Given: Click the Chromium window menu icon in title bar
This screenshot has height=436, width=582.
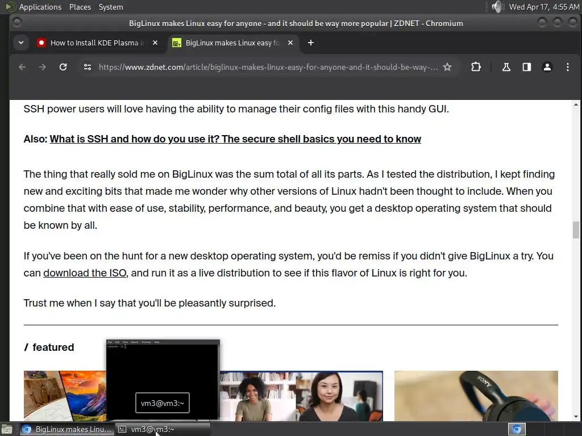Looking at the screenshot, I should click(x=16, y=23).
